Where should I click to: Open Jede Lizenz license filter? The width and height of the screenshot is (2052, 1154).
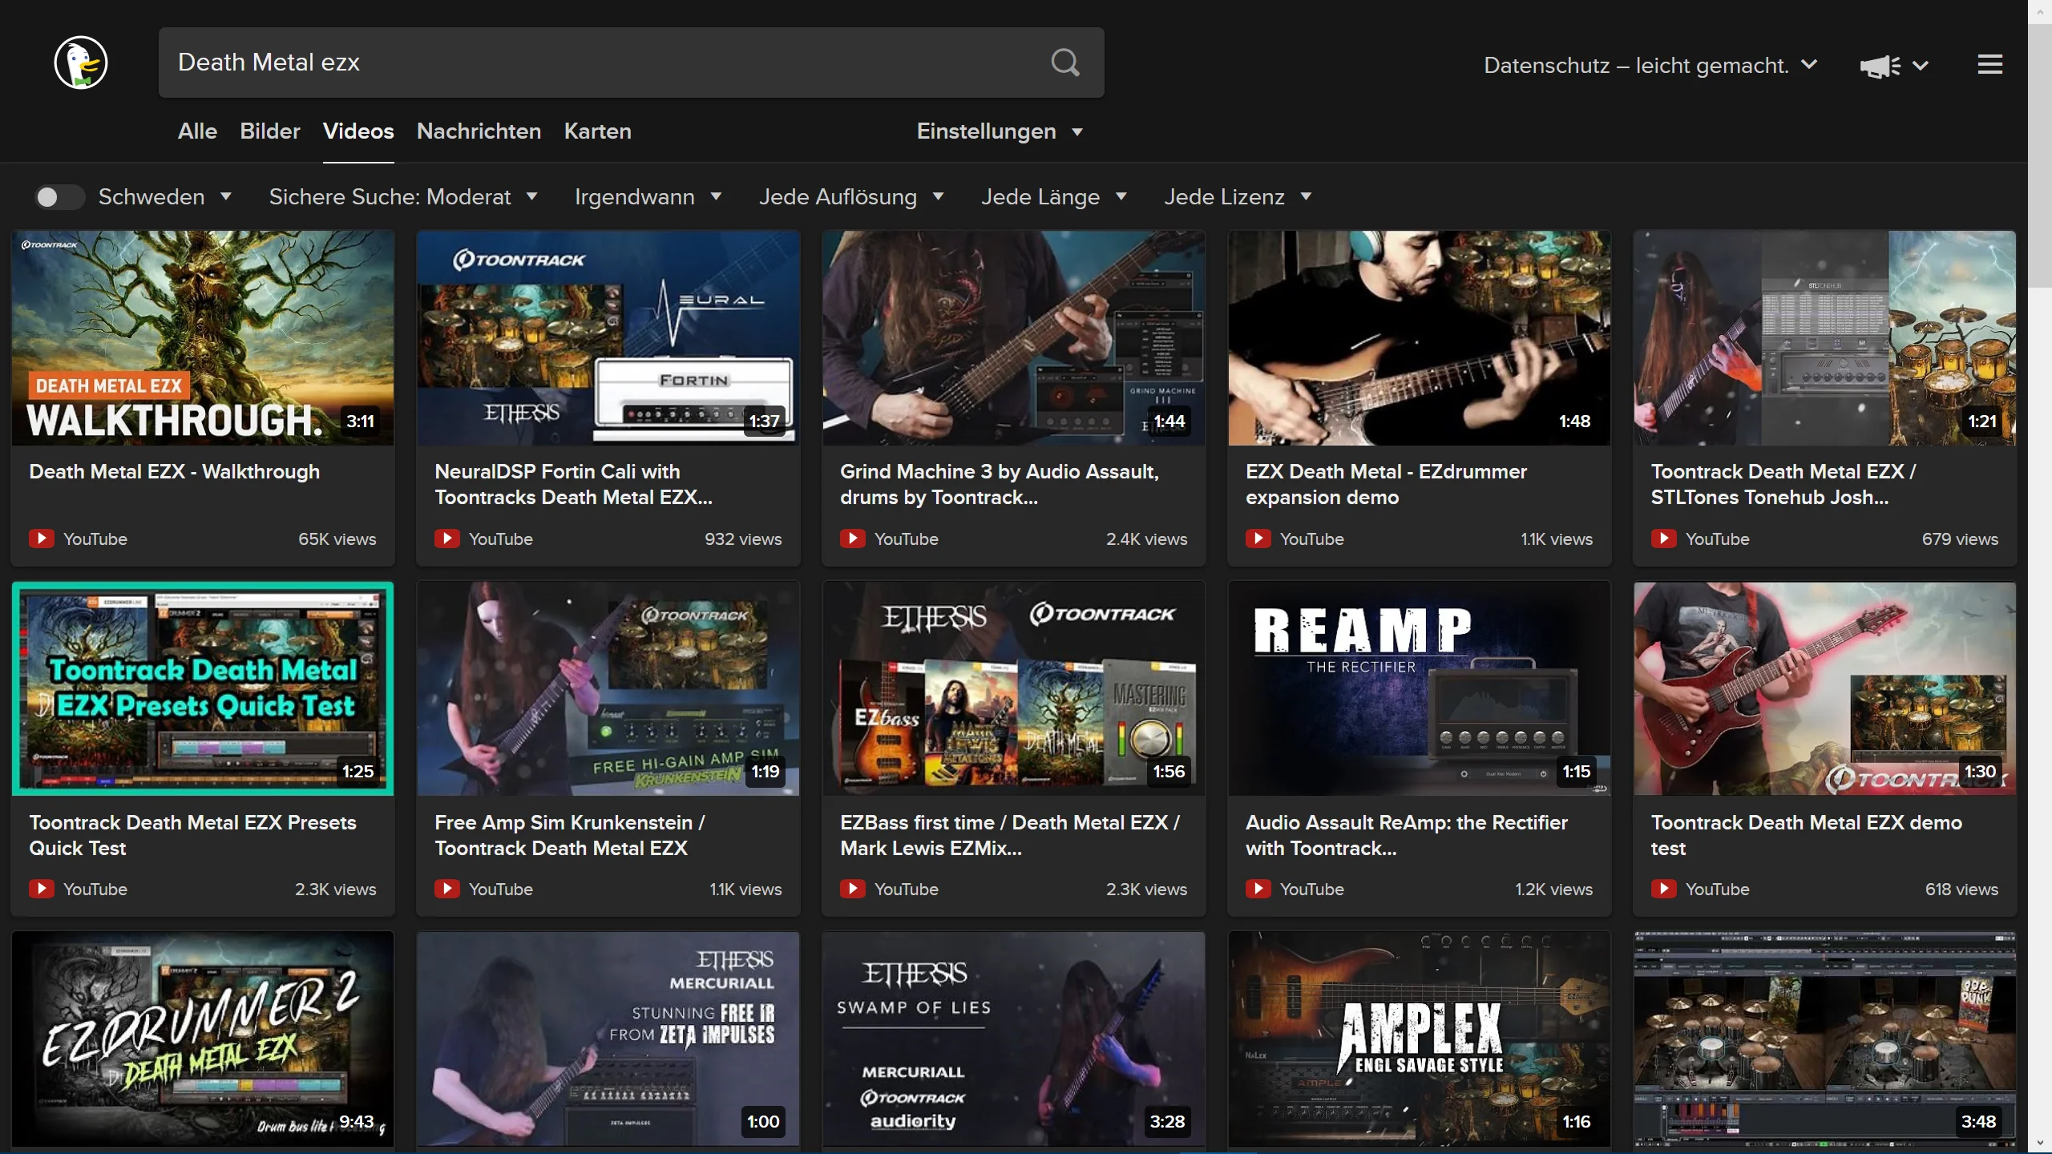point(1238,197)
